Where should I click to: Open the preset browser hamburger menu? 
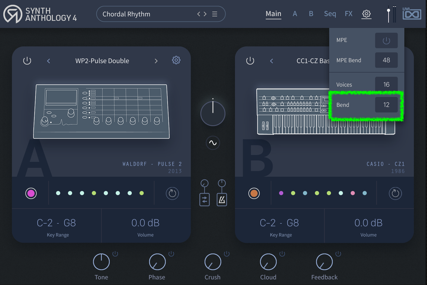[215, 14]
